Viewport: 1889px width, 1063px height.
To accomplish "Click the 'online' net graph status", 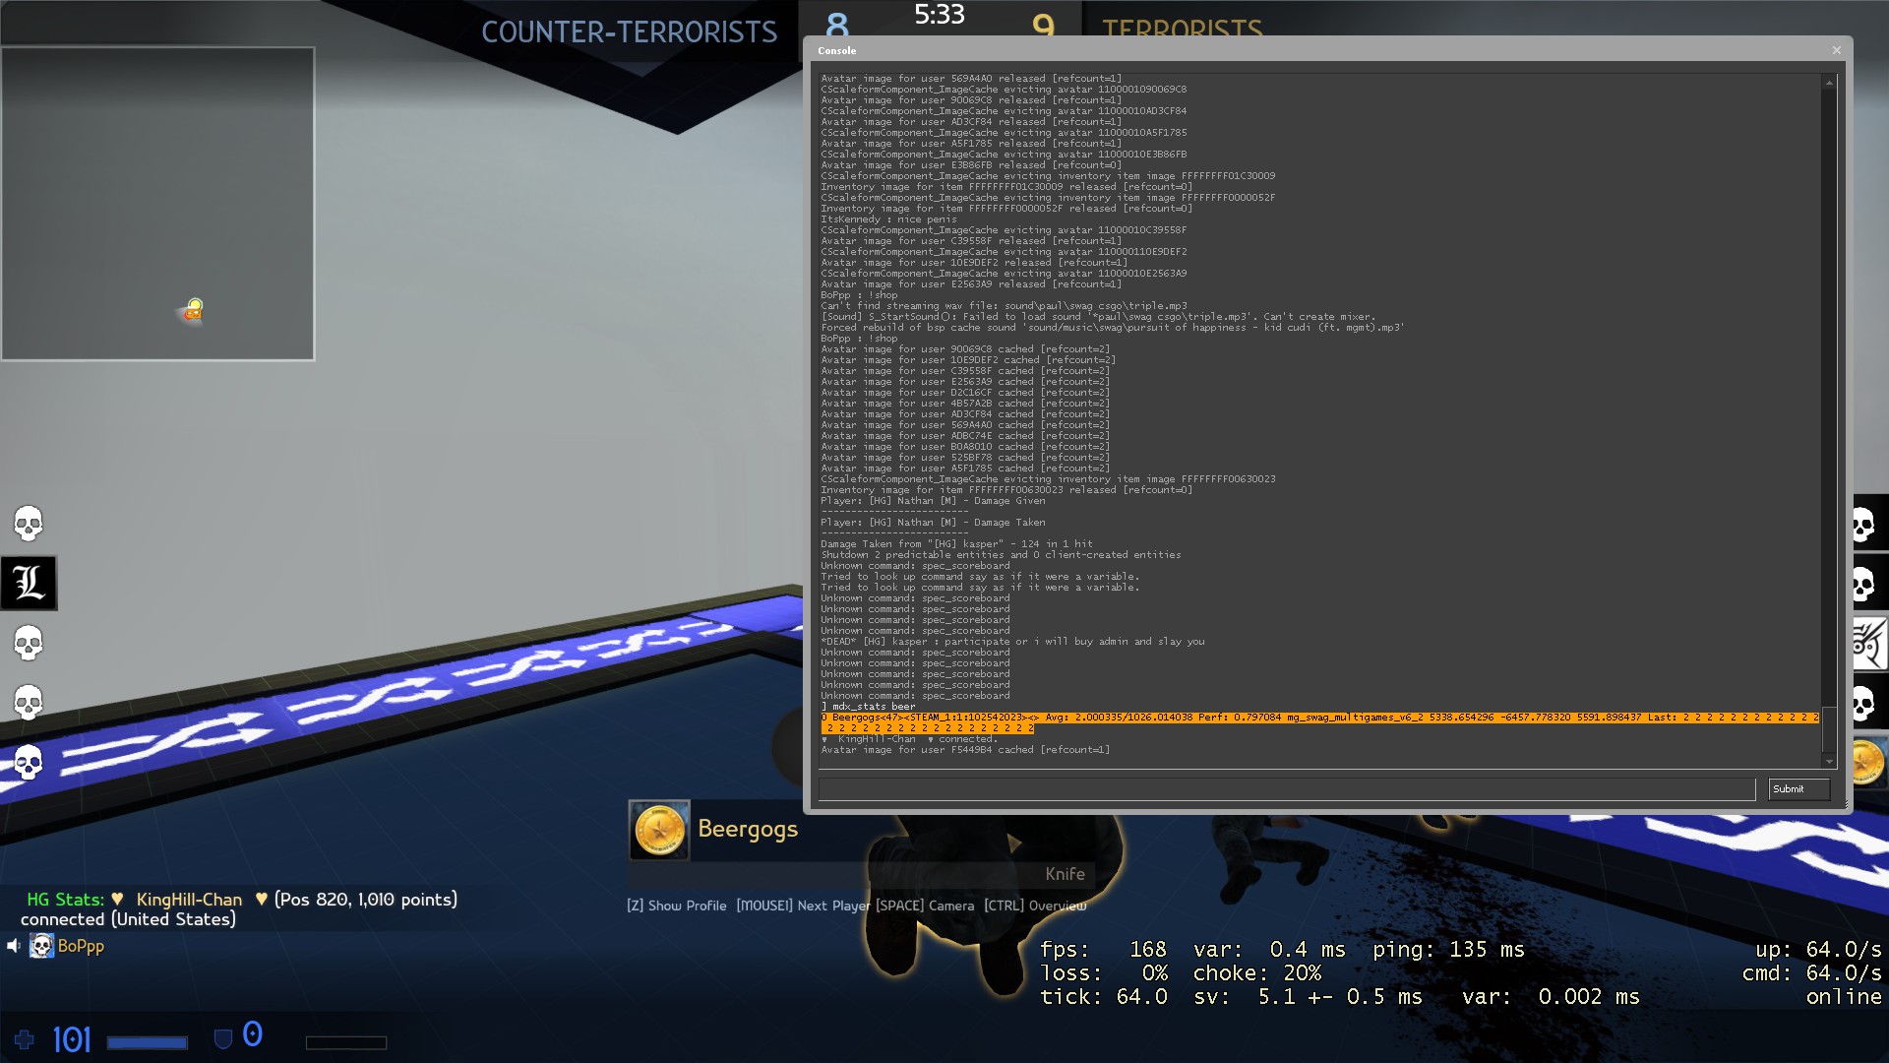I will 1844,997.
